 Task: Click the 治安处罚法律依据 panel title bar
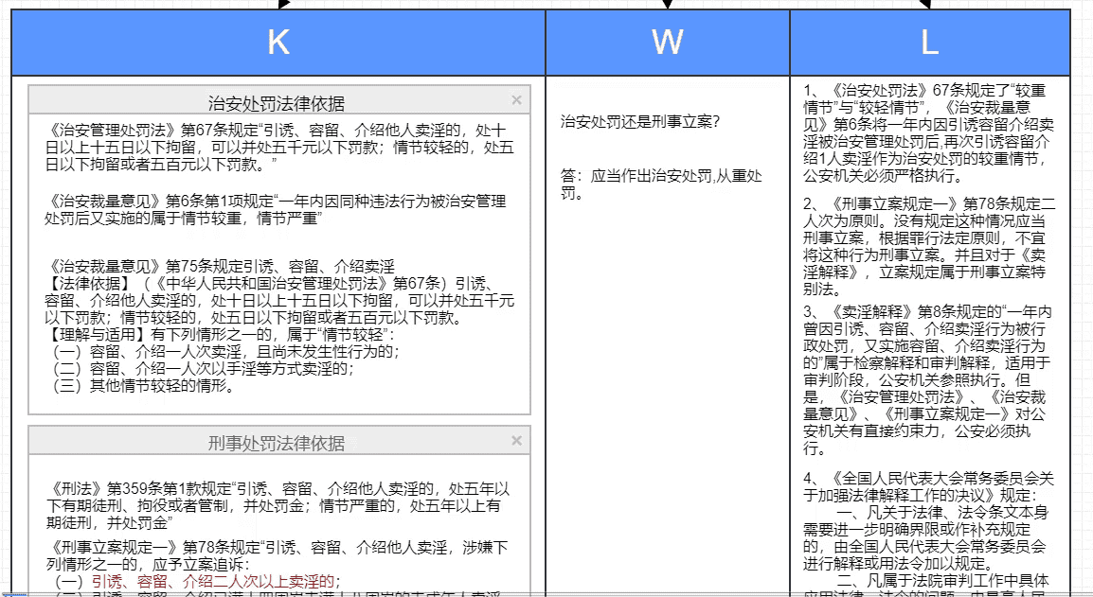[x=277, y=103]
